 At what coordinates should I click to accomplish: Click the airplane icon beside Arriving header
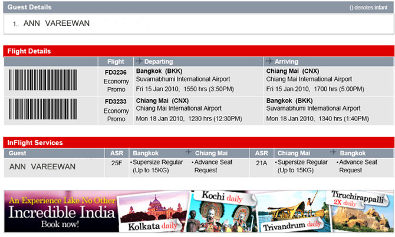(270, 61)
